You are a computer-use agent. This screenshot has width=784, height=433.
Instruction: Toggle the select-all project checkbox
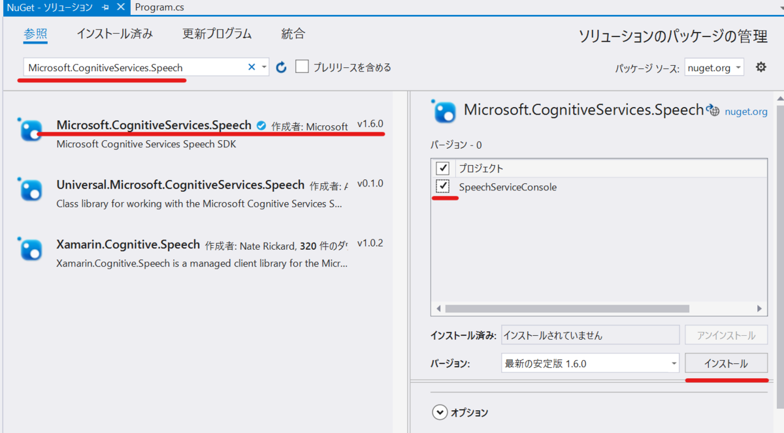[443, 168]
